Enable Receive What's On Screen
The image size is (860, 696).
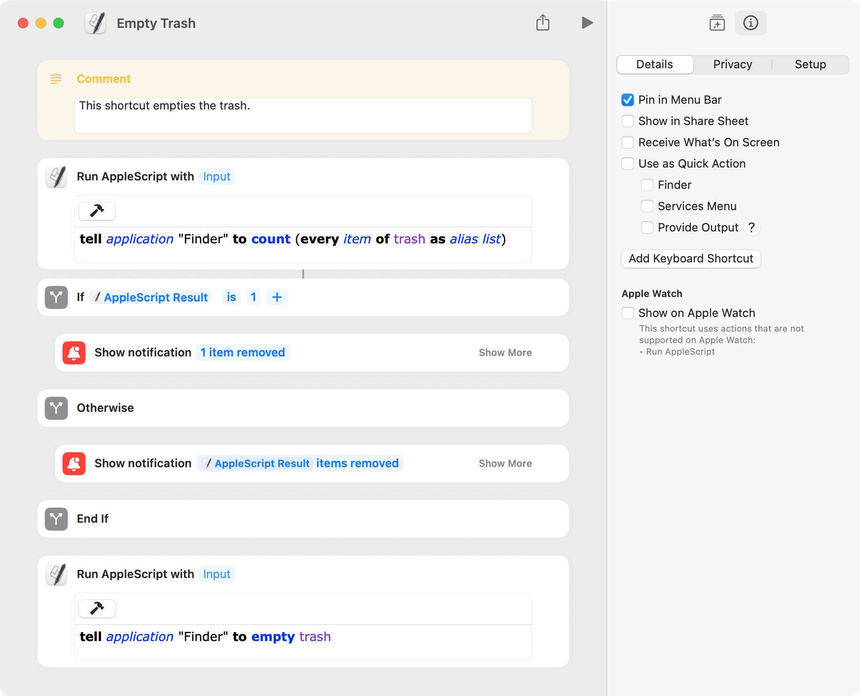click(x=628, y=142)
